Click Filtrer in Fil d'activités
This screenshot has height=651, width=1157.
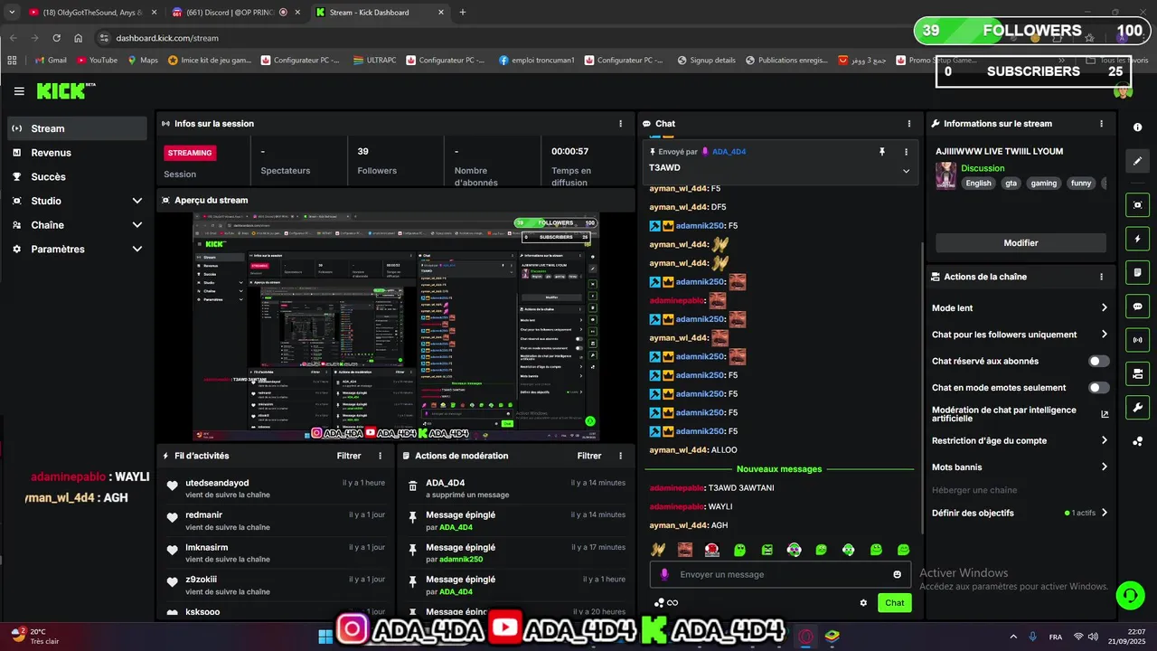point(349,456)
